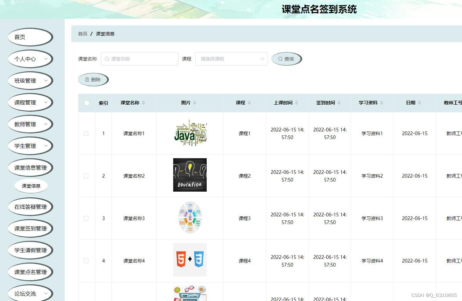The width and height of the screenshot is (462, 301).
Task: Tick the select-all checkbox in table header
Action: [x=87, y=103]
